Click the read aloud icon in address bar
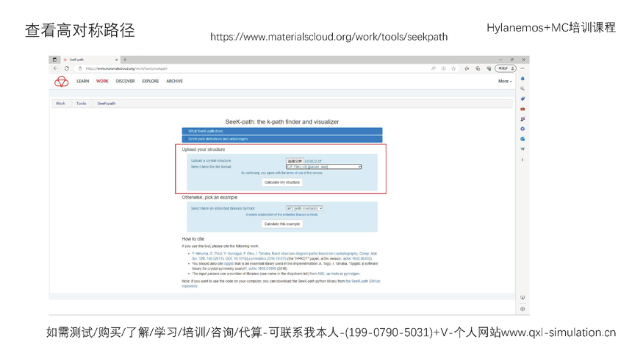This screenshot has height=356, width=632. 434,68
